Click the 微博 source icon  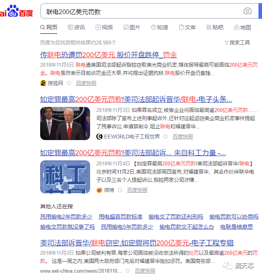coord(99,190)
